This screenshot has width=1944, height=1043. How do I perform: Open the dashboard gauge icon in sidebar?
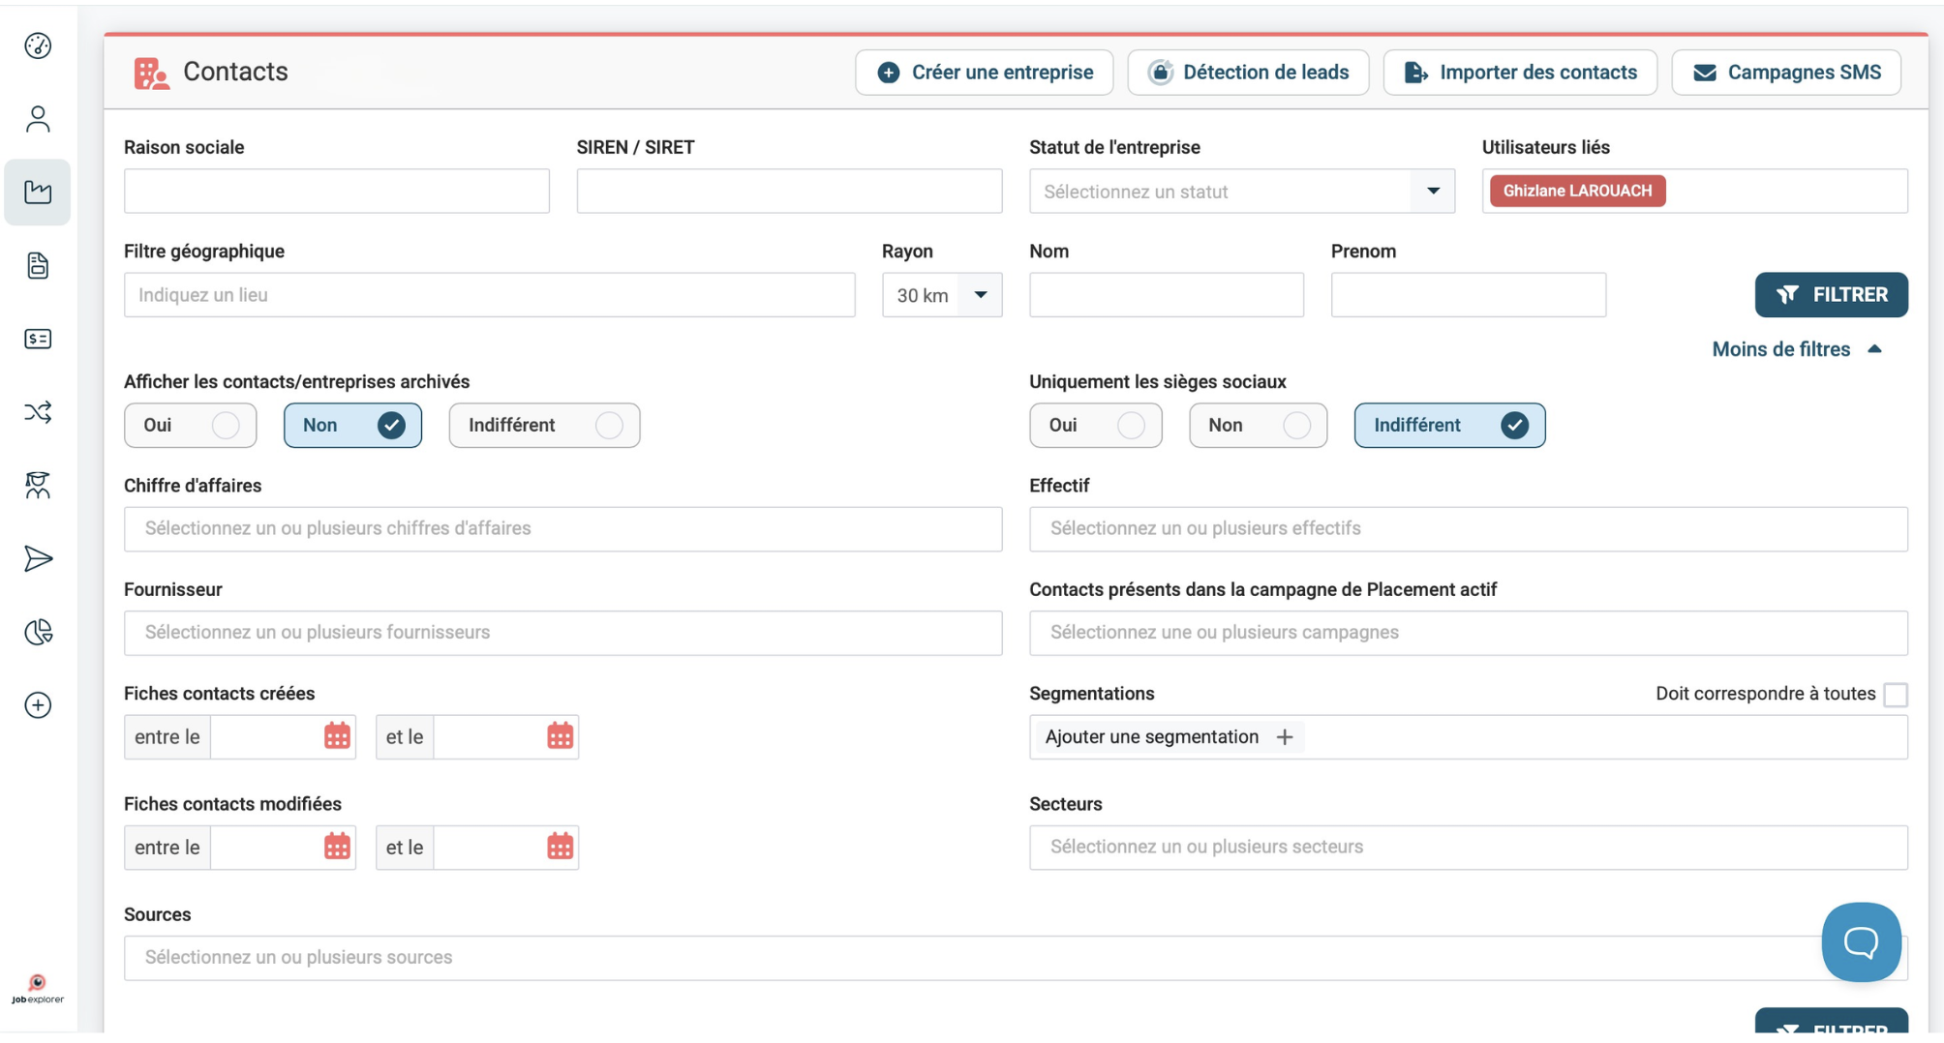coord(38,45)
